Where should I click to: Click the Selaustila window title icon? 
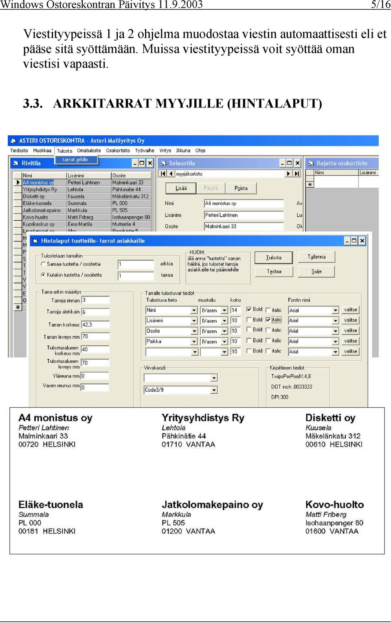164,163
